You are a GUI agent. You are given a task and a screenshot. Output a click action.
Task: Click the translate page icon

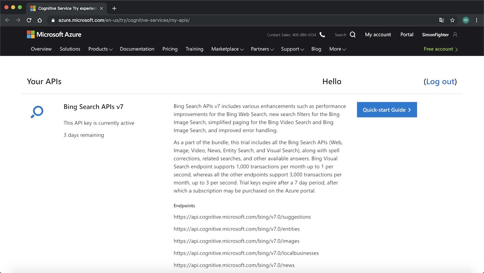point(441,20)
